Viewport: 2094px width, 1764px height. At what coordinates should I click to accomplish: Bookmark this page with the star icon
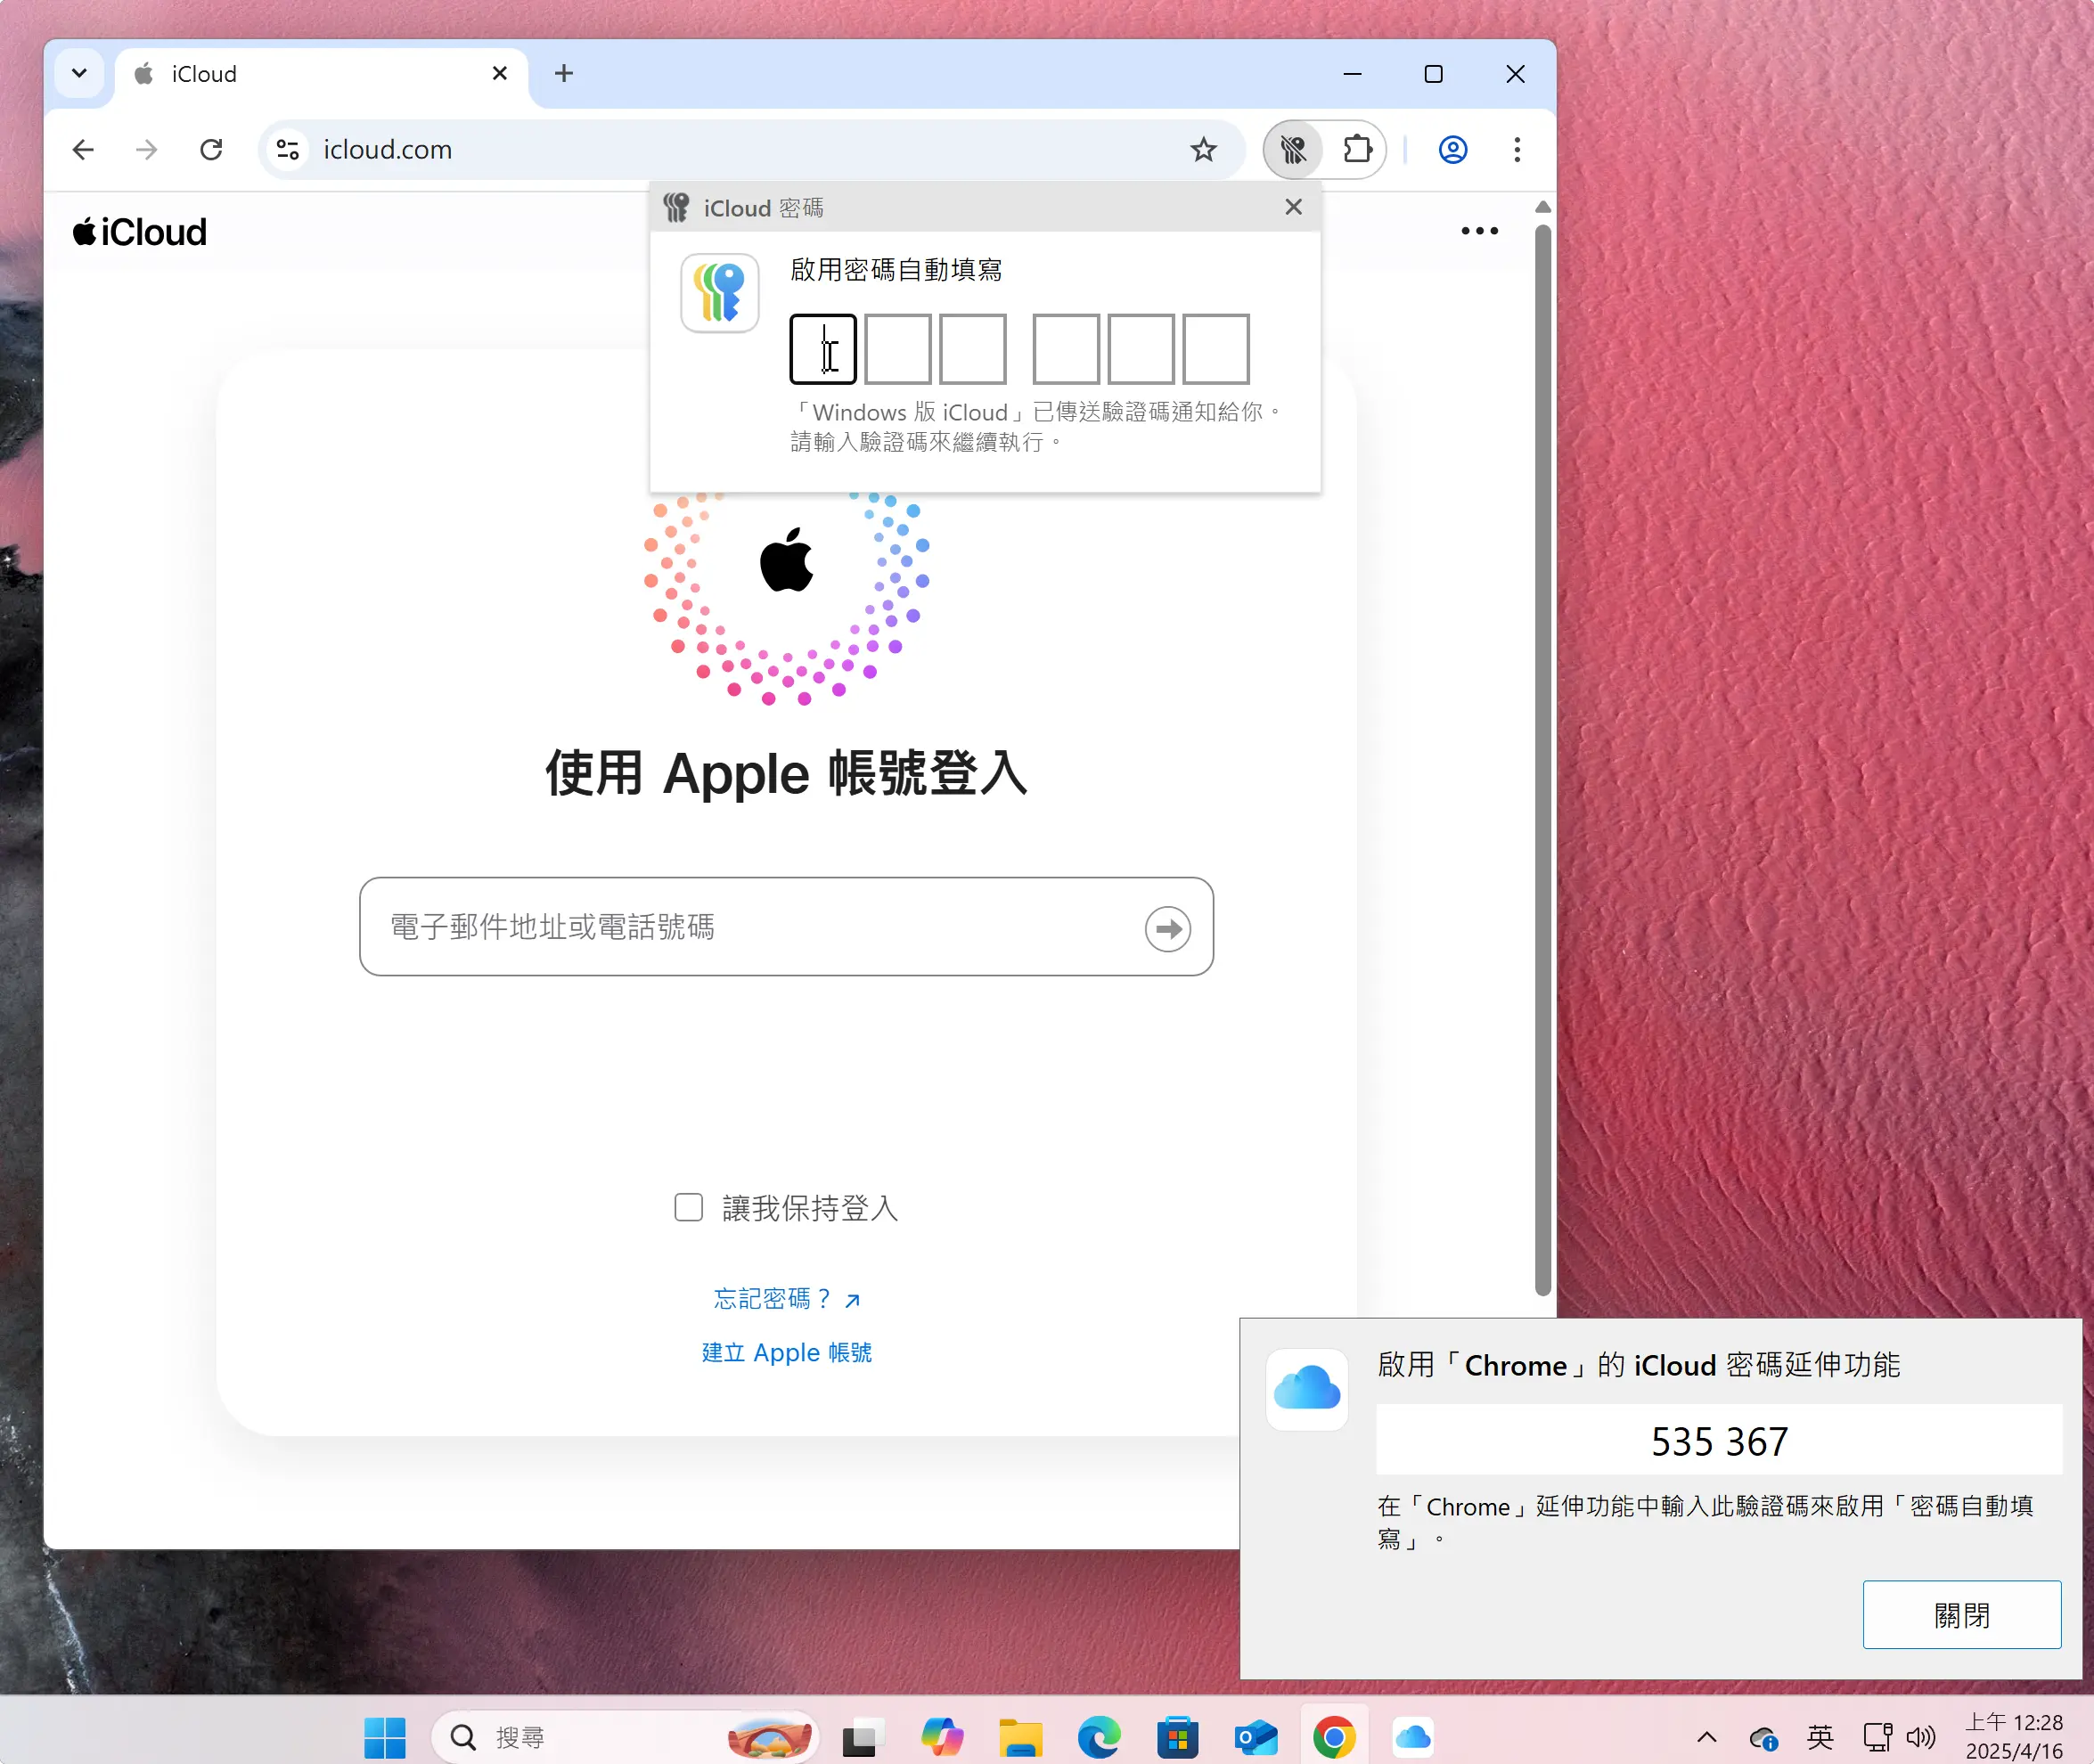[1203, 150]
